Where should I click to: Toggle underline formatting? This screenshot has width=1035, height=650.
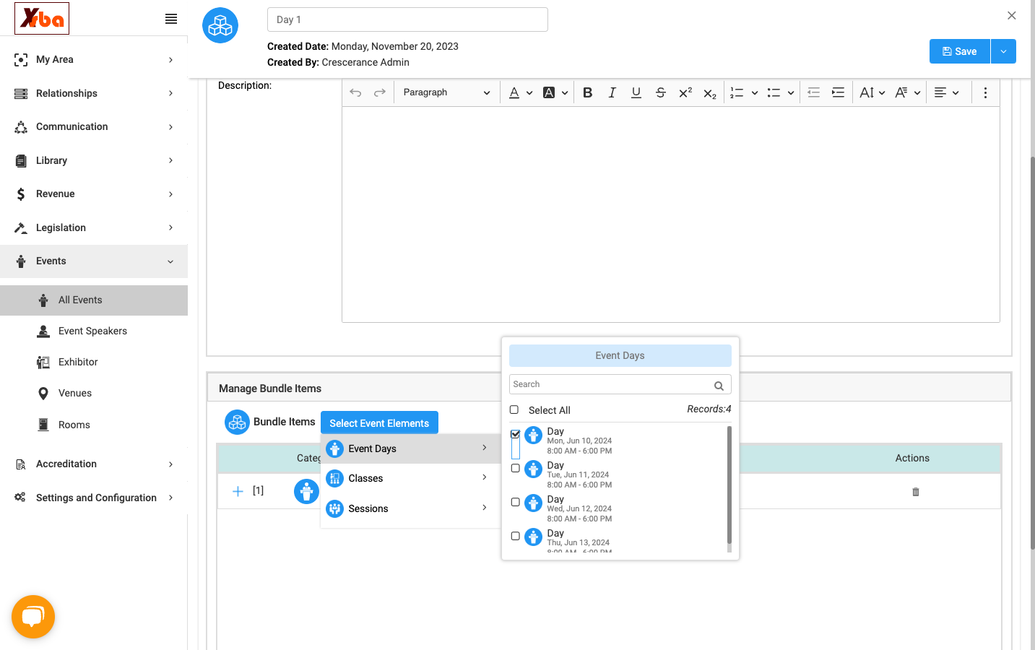636,92
